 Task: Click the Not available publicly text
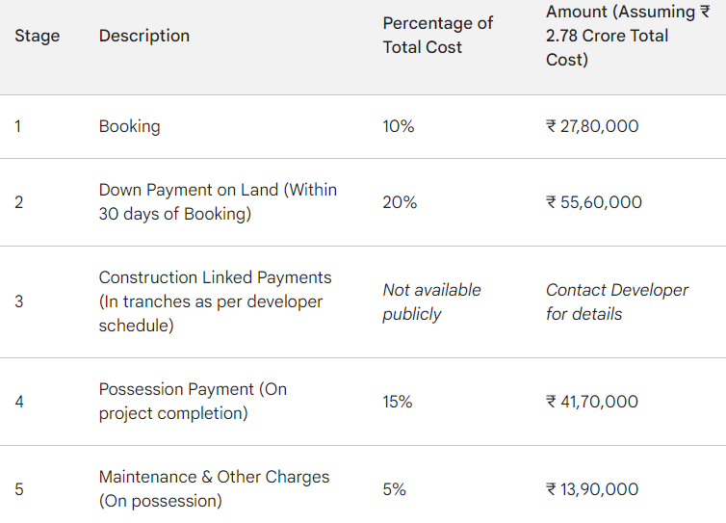[431, 301]
